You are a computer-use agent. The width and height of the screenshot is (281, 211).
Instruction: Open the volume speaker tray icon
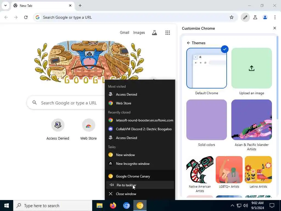tap(246, 206)
